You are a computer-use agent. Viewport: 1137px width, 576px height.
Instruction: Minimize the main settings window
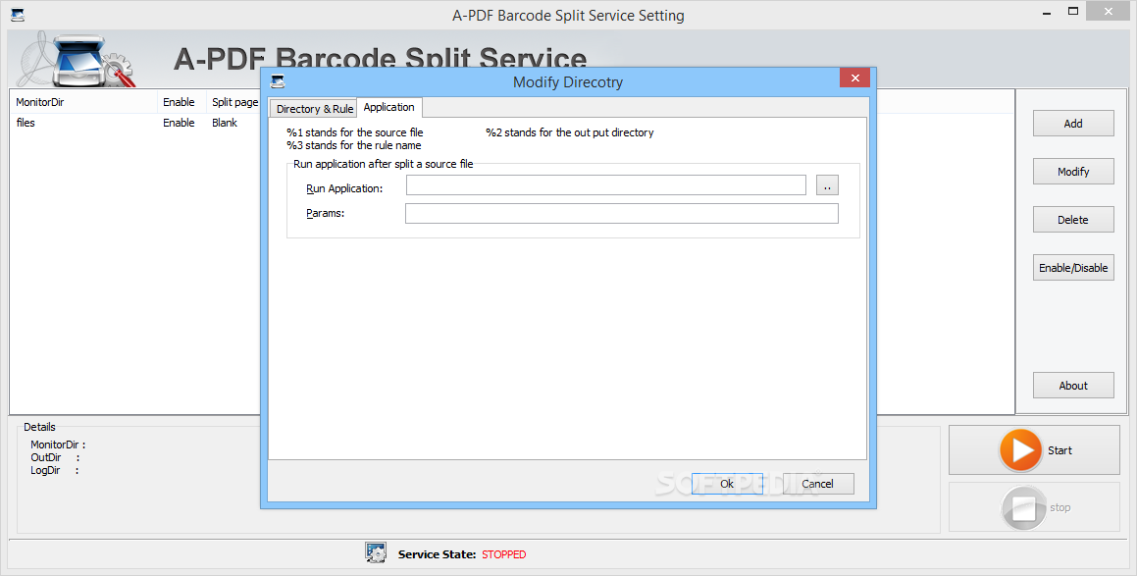[1047, 13]
